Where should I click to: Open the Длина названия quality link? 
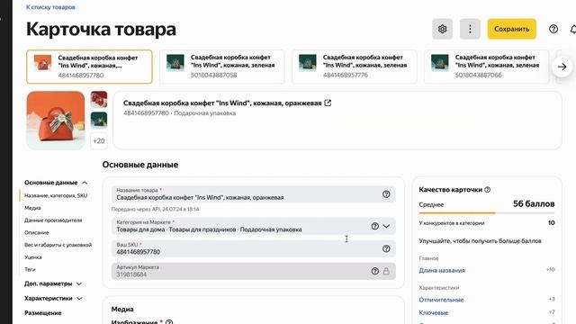click(442, 270)
